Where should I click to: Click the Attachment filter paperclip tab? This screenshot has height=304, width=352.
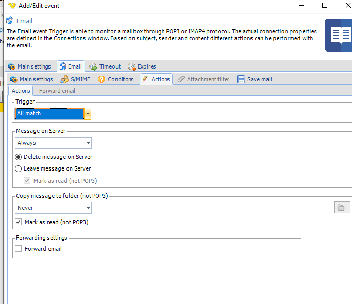click(203, 79)
